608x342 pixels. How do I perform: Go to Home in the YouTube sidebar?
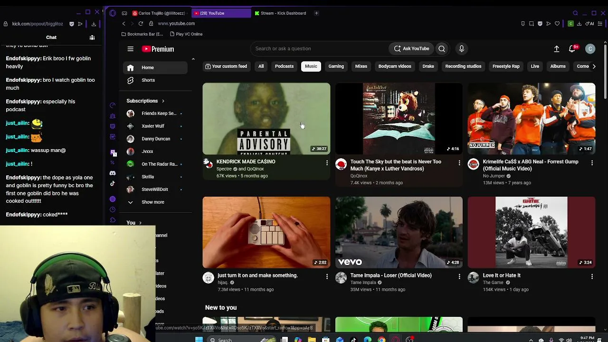[155, 67]
